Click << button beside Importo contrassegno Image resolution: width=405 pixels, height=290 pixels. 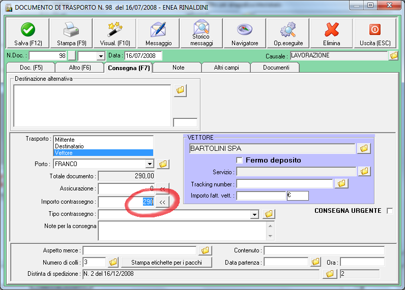[x=162, y=202]
